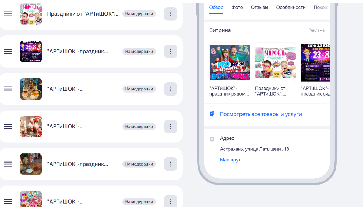Image resolution: width=363 pixels, height=213 pixels.
Task: Open three-dot menu for "Праздники от АРТиШОК" item
Action: click(x=171, y=14)
